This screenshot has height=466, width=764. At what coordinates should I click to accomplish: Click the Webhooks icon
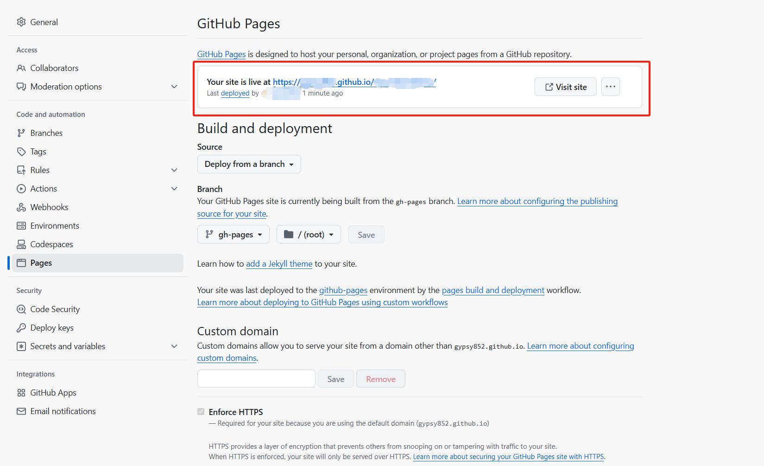pos(21,207)
